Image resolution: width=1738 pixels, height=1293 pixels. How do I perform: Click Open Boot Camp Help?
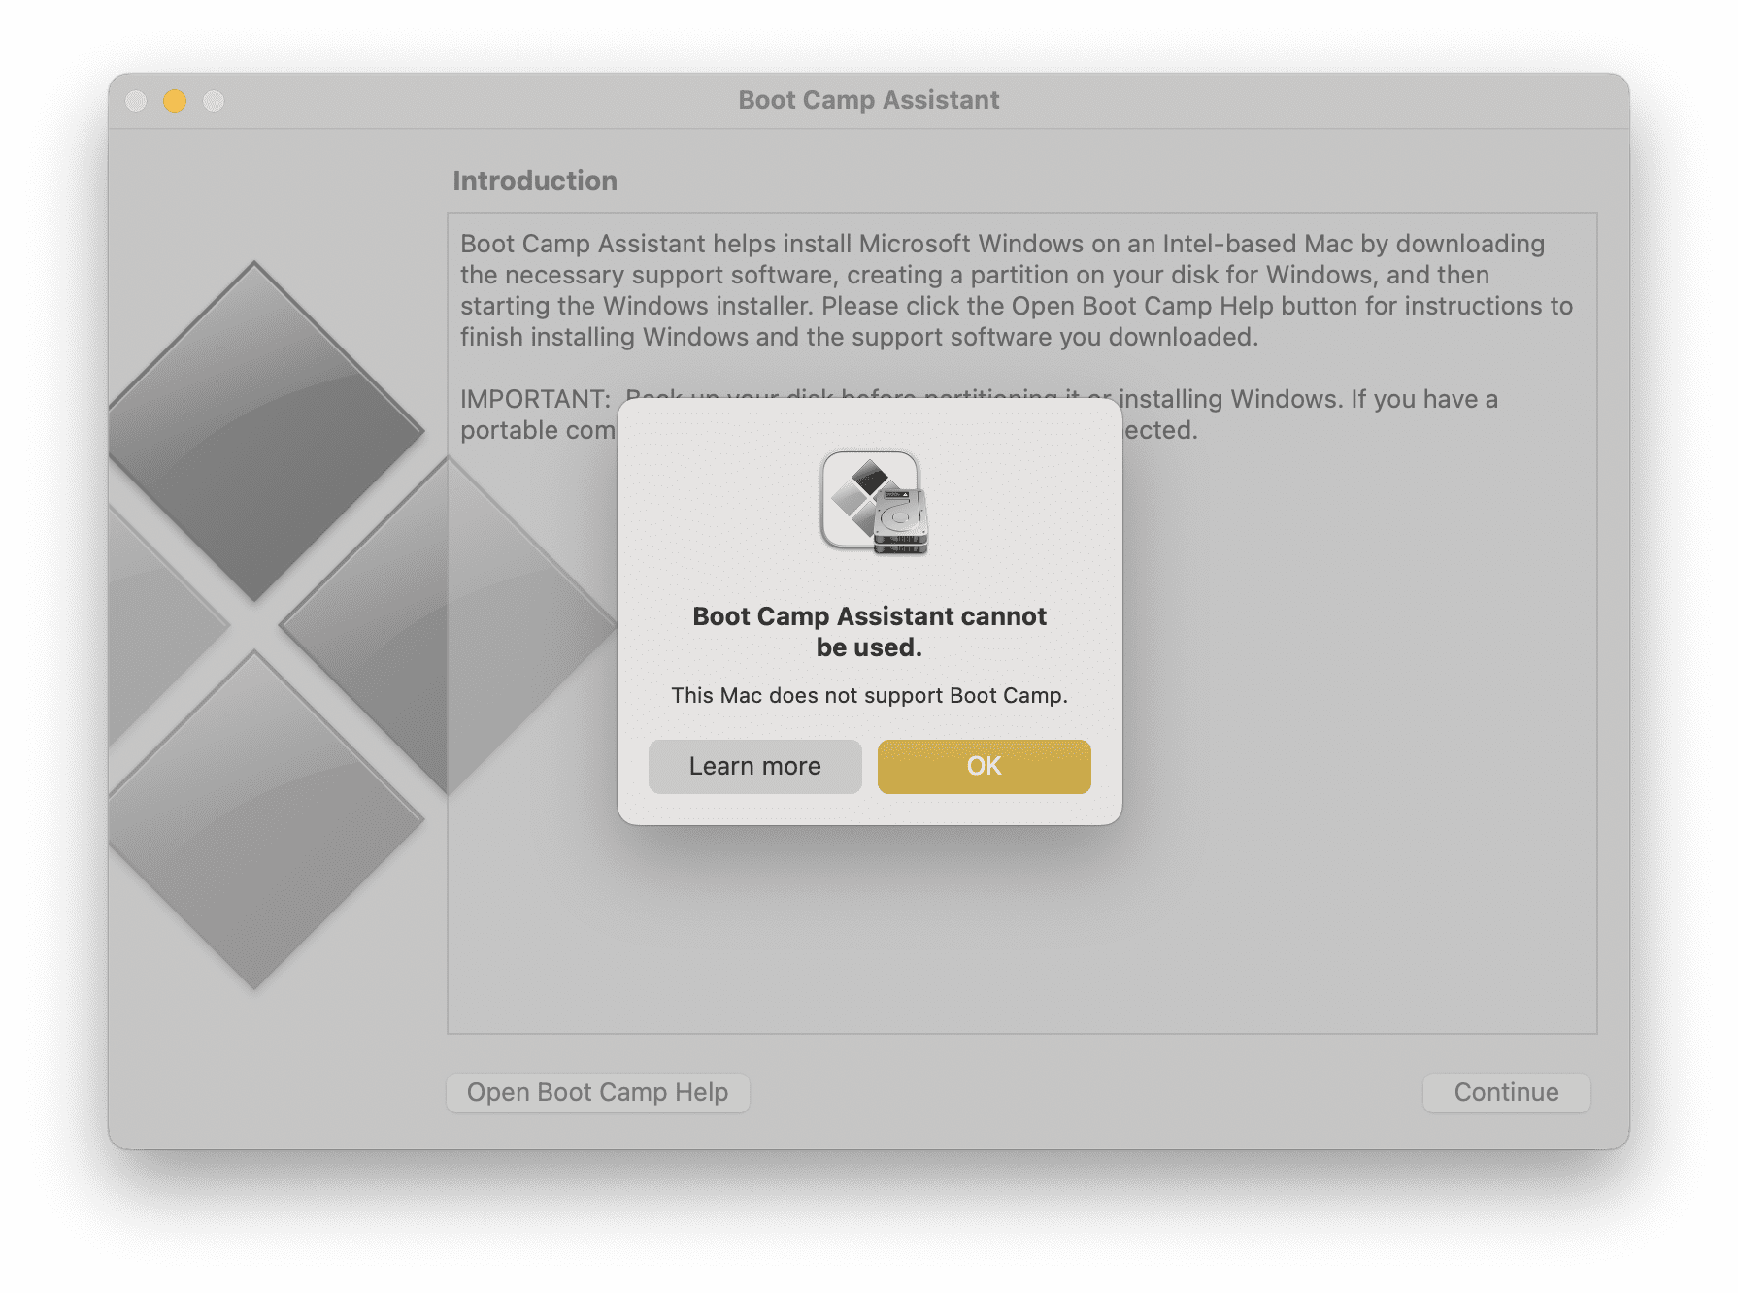pyautogui.click(x=597, y=1092)
